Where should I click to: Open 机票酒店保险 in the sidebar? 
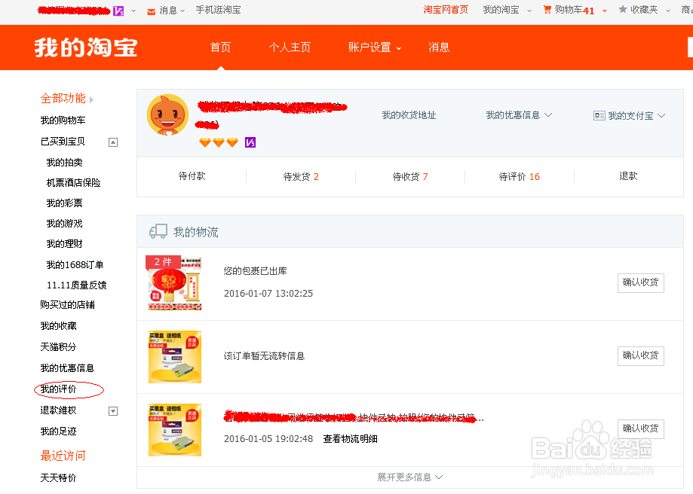tap(73, 183)
